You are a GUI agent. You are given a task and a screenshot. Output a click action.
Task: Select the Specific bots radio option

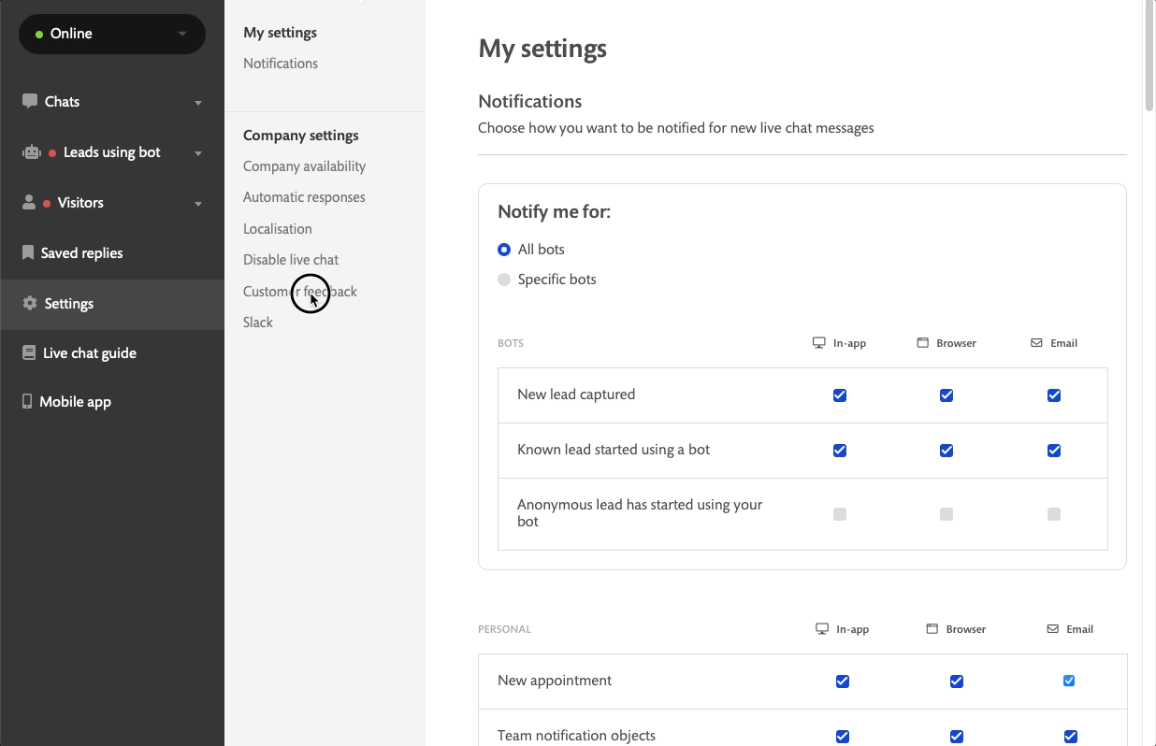click(504, 280)
